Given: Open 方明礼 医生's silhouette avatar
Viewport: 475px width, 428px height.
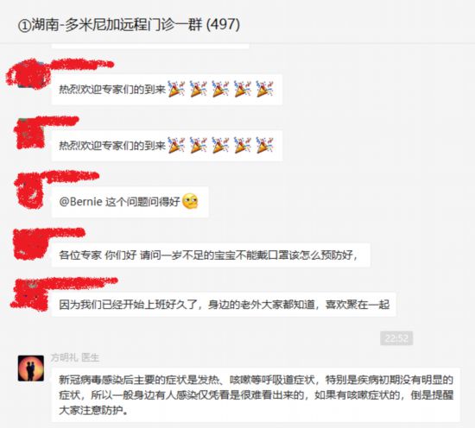Looking at the screenshot, I should click(x=31, y=368).
